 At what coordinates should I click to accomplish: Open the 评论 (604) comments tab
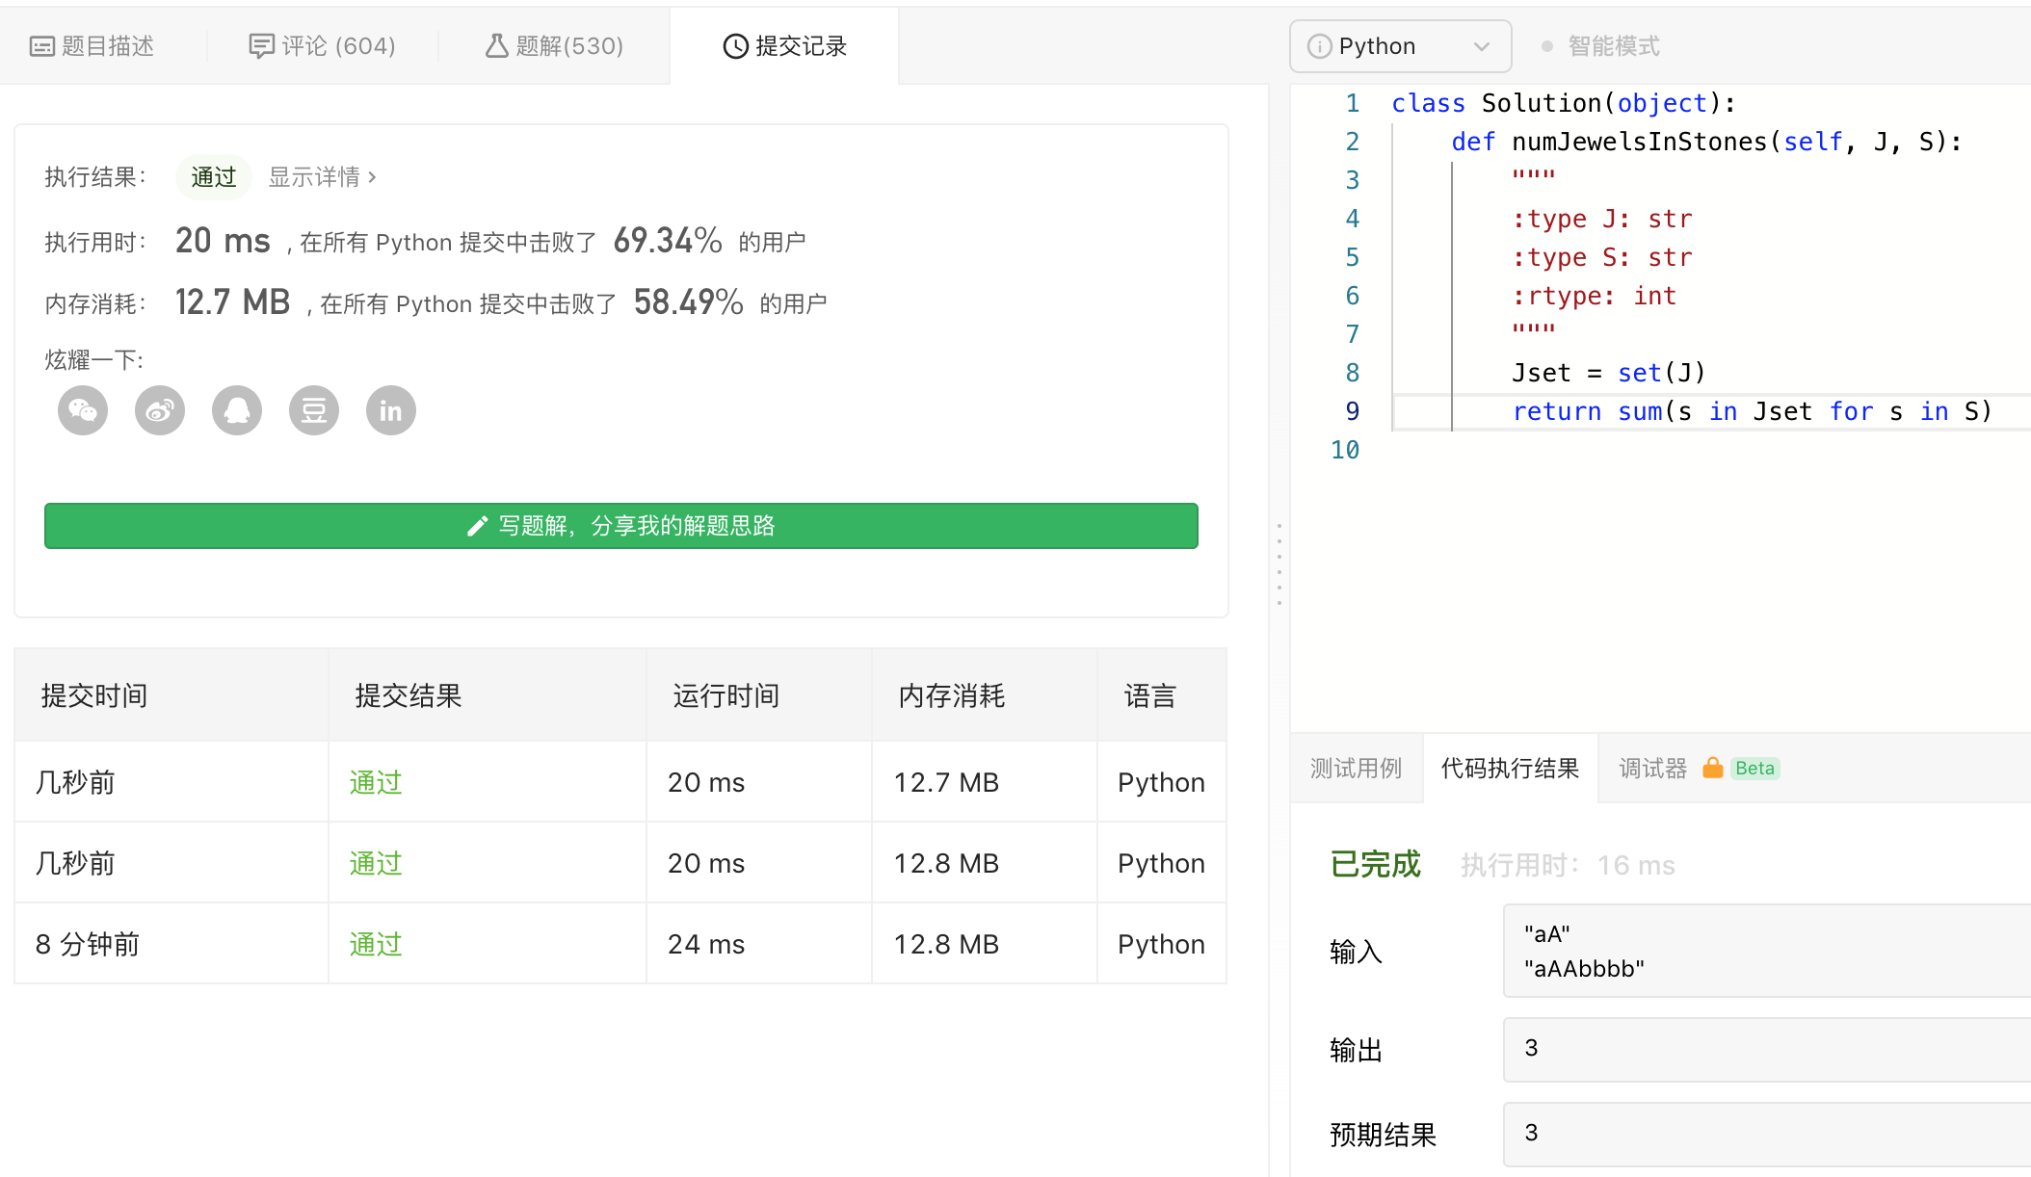(322, 46)
